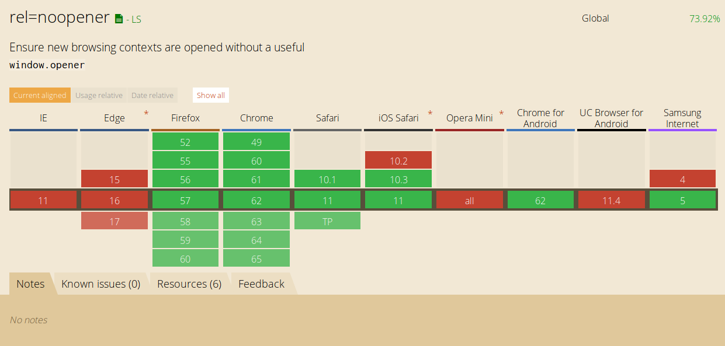The height and width of the screenshot is (346, 725).
Task: Select the iOS Safari 10.3 cell
Action: (x=398, y=179)
